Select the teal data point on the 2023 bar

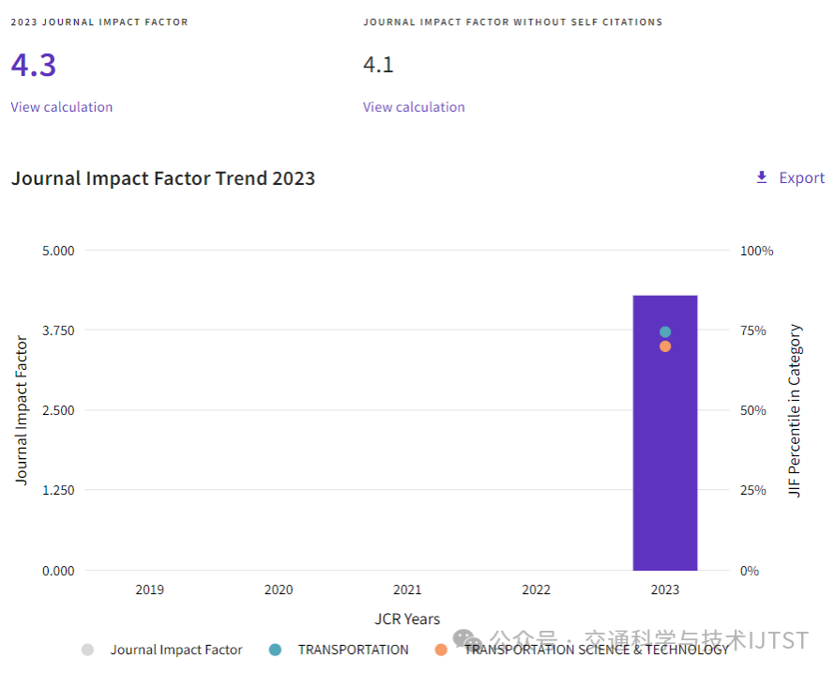(x=665, y=331)
